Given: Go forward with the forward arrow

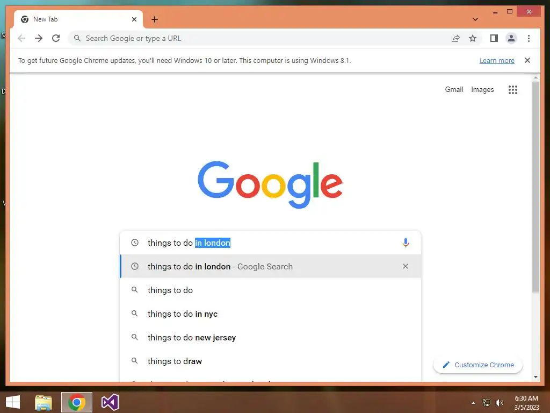Looking at the screenshot, I should pyautogui.click(x=39, y=38).
